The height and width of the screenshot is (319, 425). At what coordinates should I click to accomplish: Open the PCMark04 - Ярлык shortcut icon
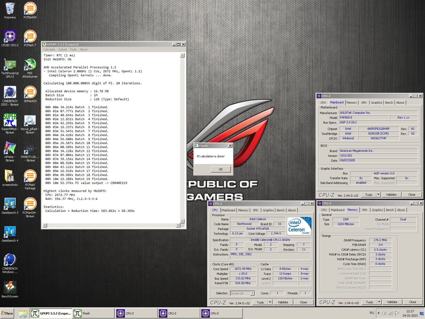point(30,208)
